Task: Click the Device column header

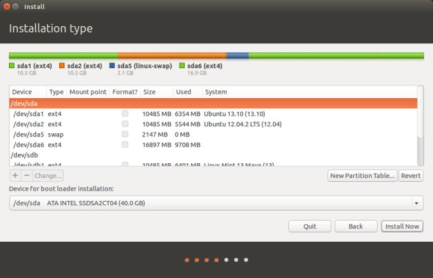Action: 28,92
